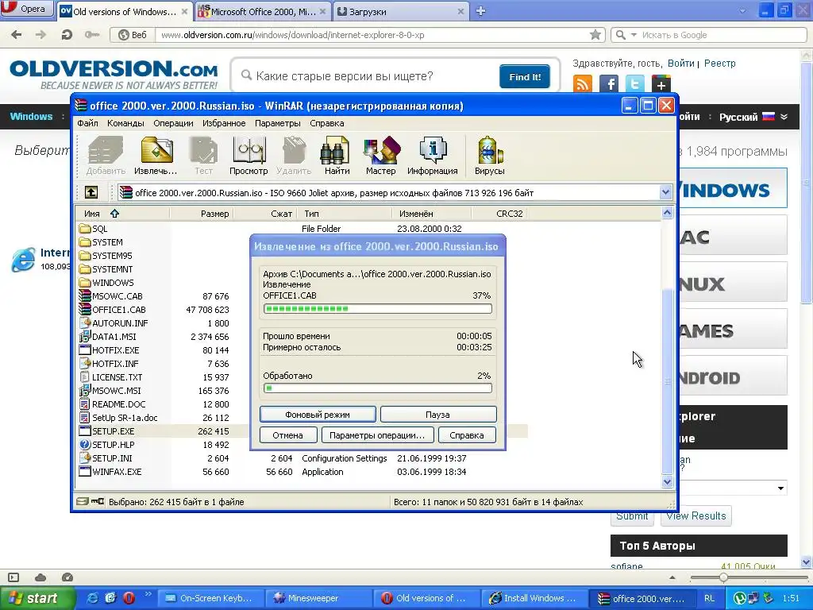Click the OFFICE1.CAB archive file icon
813x610 pixels.
[x=84, y=310]
